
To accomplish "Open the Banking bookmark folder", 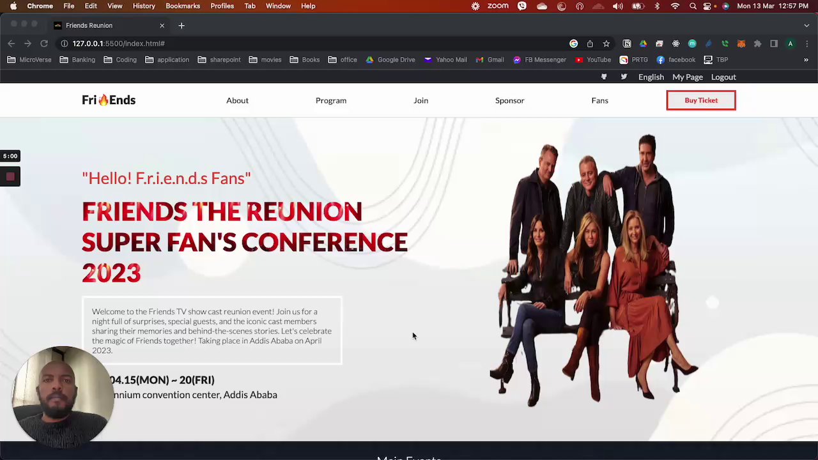I will [x=77, y=59].
